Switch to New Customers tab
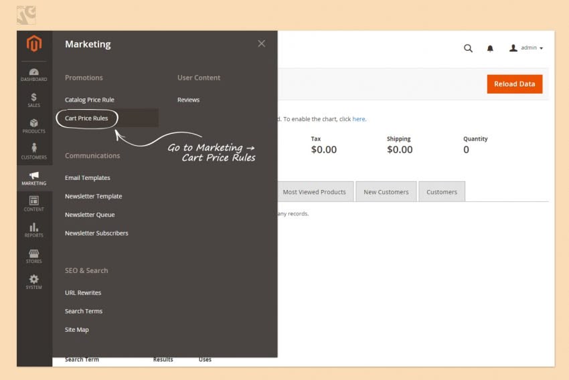The image size is (569, 380). coord(386,192)
